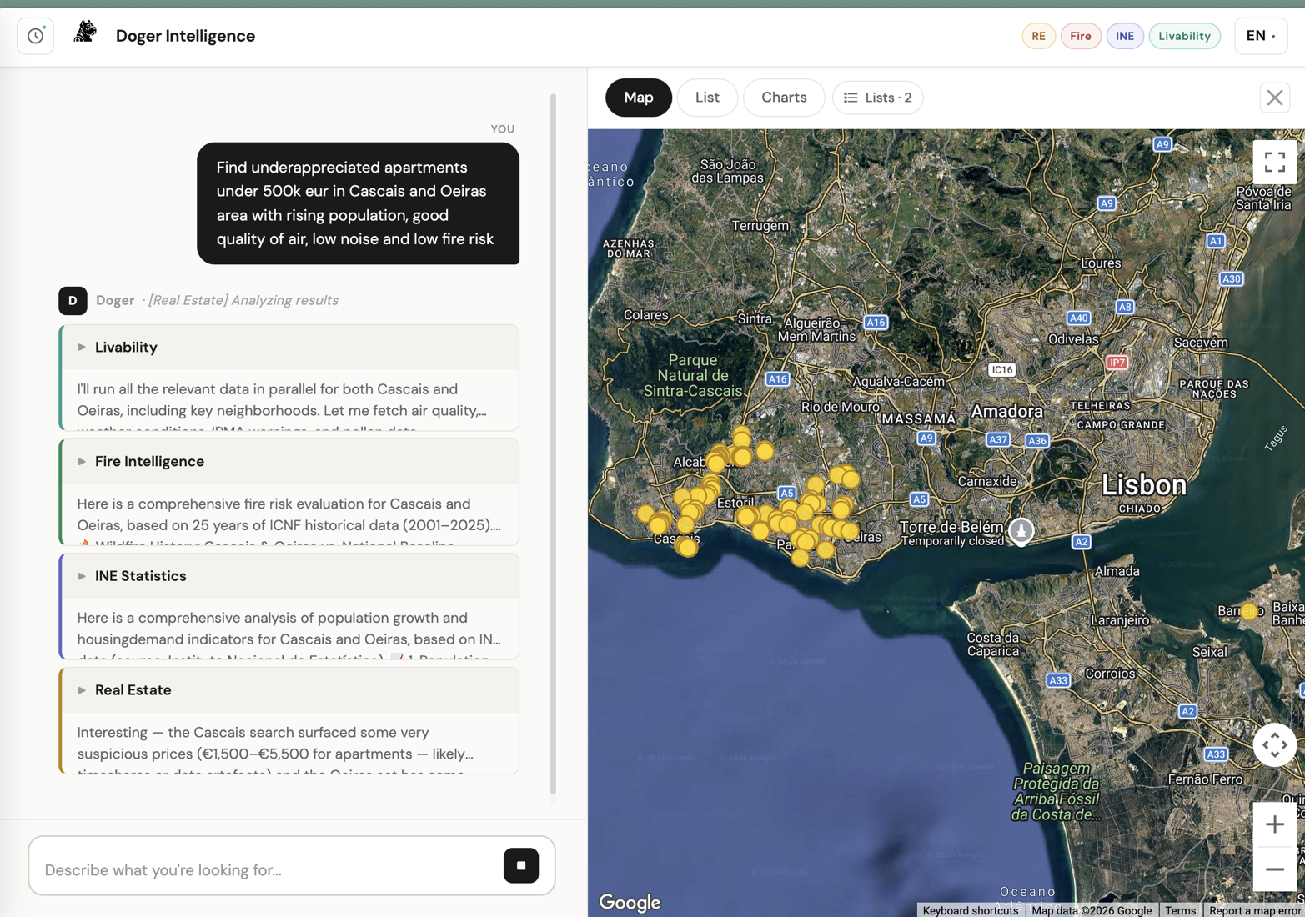Zoom out on the map
This screenshot has width=1305, height=917.
[x=1274, y=869]
